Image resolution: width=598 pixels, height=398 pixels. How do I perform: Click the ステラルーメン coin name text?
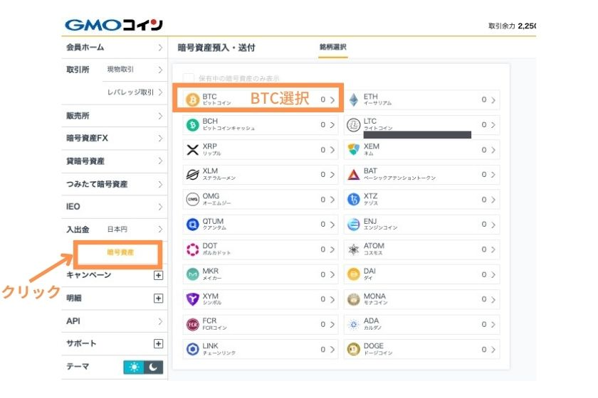219,178
